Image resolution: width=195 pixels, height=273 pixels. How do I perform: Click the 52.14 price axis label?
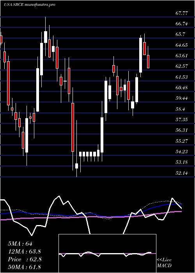click(x=182, y=173)
